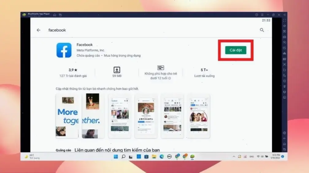
Task: Open the Facebook app icon
Action: tap(64, 50)
